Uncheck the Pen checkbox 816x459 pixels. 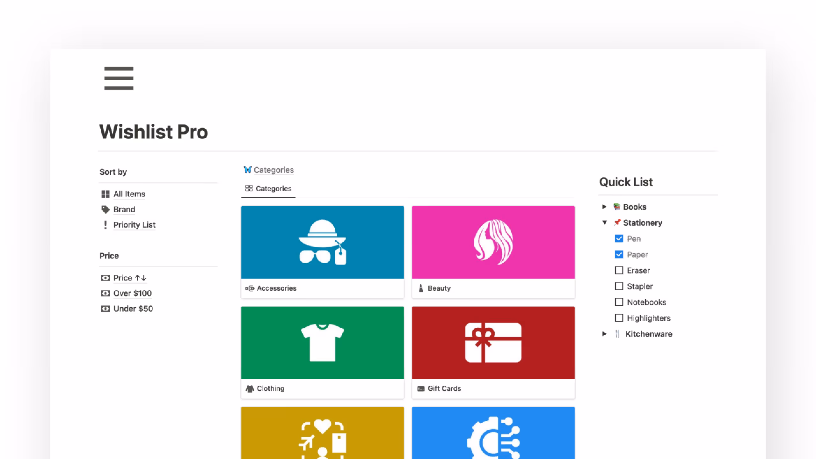[x=619, y=239]
